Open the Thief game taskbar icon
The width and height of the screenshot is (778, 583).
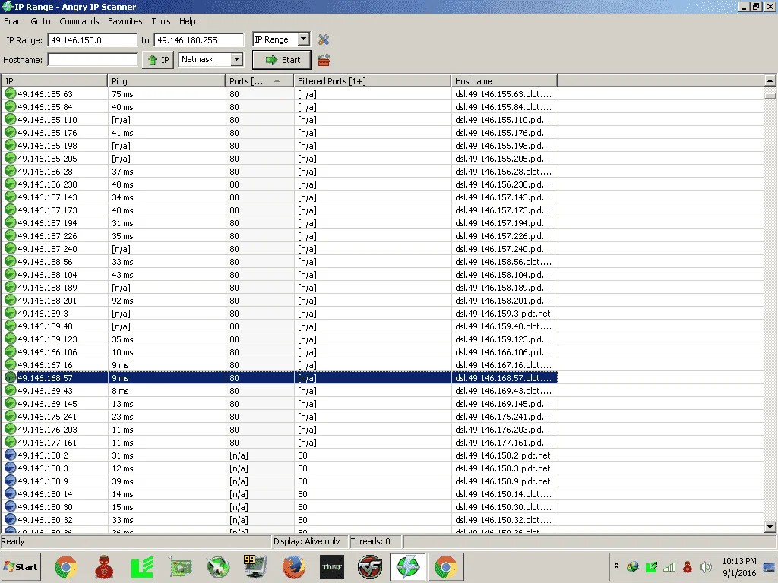click(332, 567)
